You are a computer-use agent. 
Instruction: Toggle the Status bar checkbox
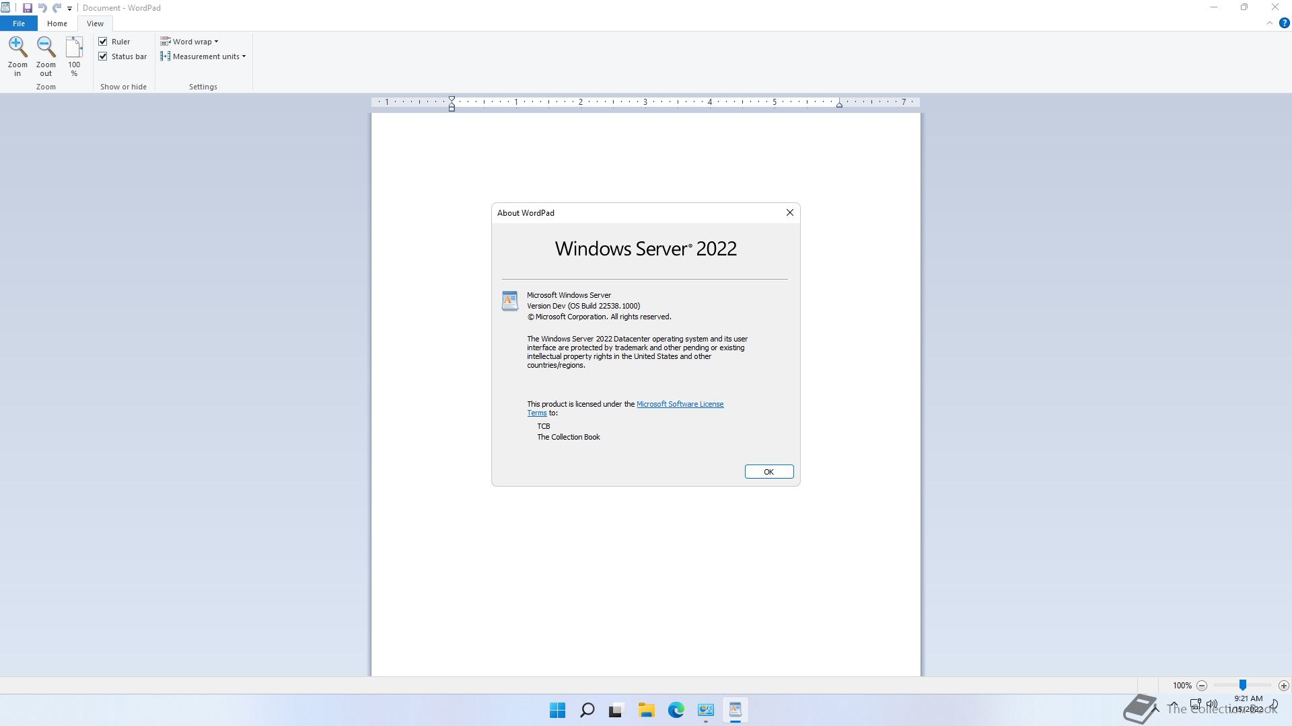pos(103,56)
